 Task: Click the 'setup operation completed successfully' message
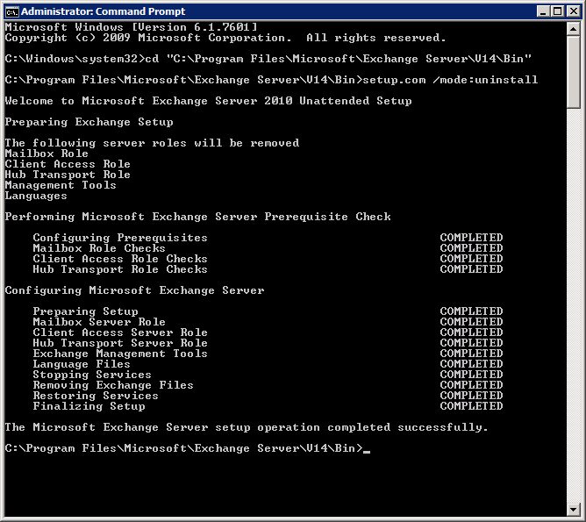coord(247,427)
